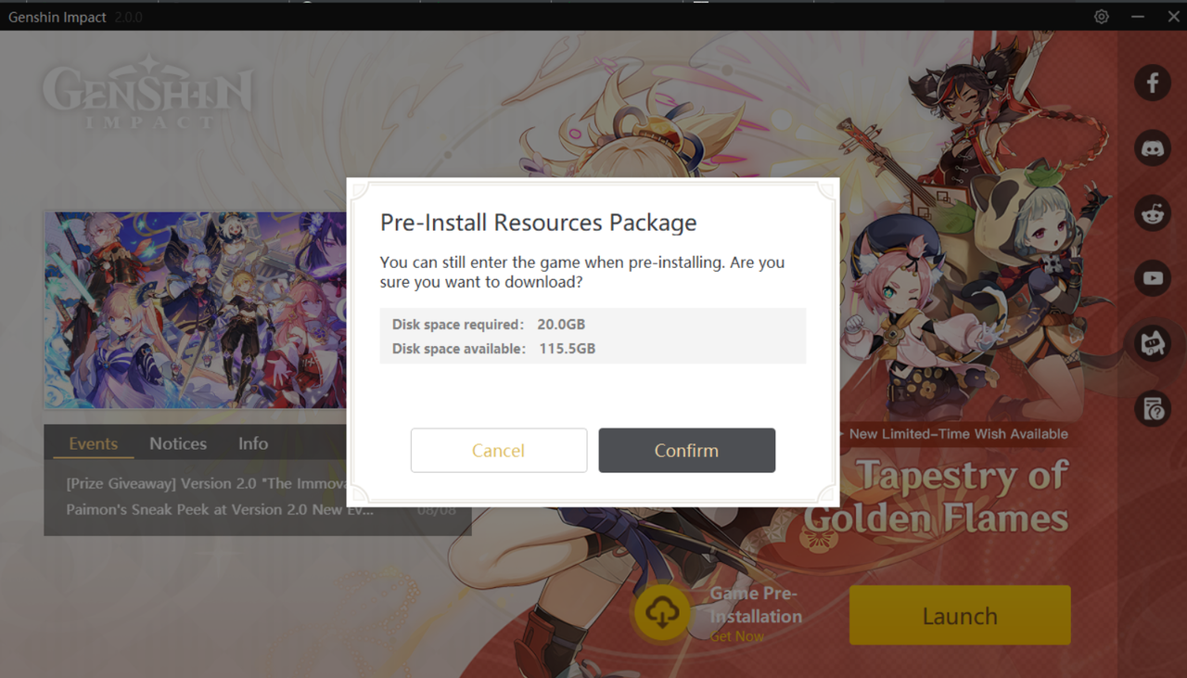The image size is (1187, 678).
Task: Open the Facebook page icon
Action: coord(1153,83)
